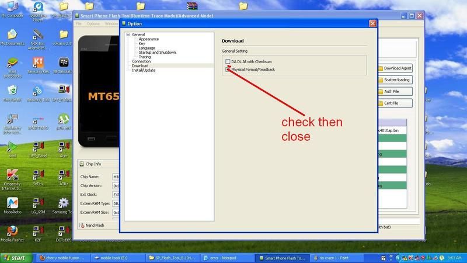This screenshot has height=263, width=467.
Task: Select Language in options tree
Action: (x=147, y=48)
